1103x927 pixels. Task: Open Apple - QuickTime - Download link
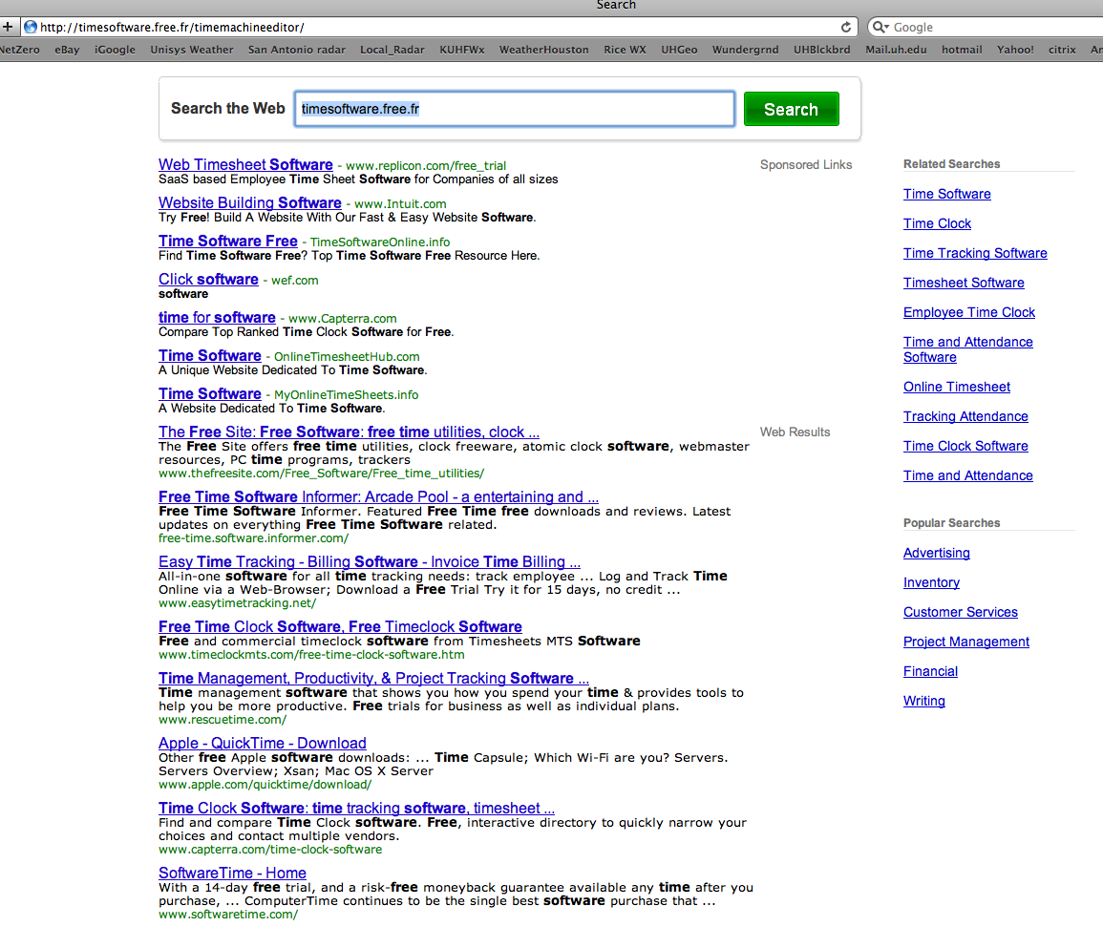point(263,744)
